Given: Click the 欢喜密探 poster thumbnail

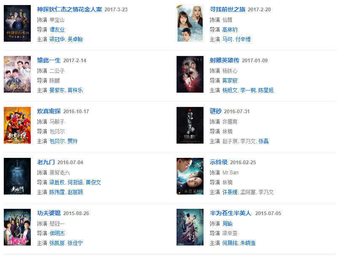Looking at the screenshot, I should coord(17,125).
